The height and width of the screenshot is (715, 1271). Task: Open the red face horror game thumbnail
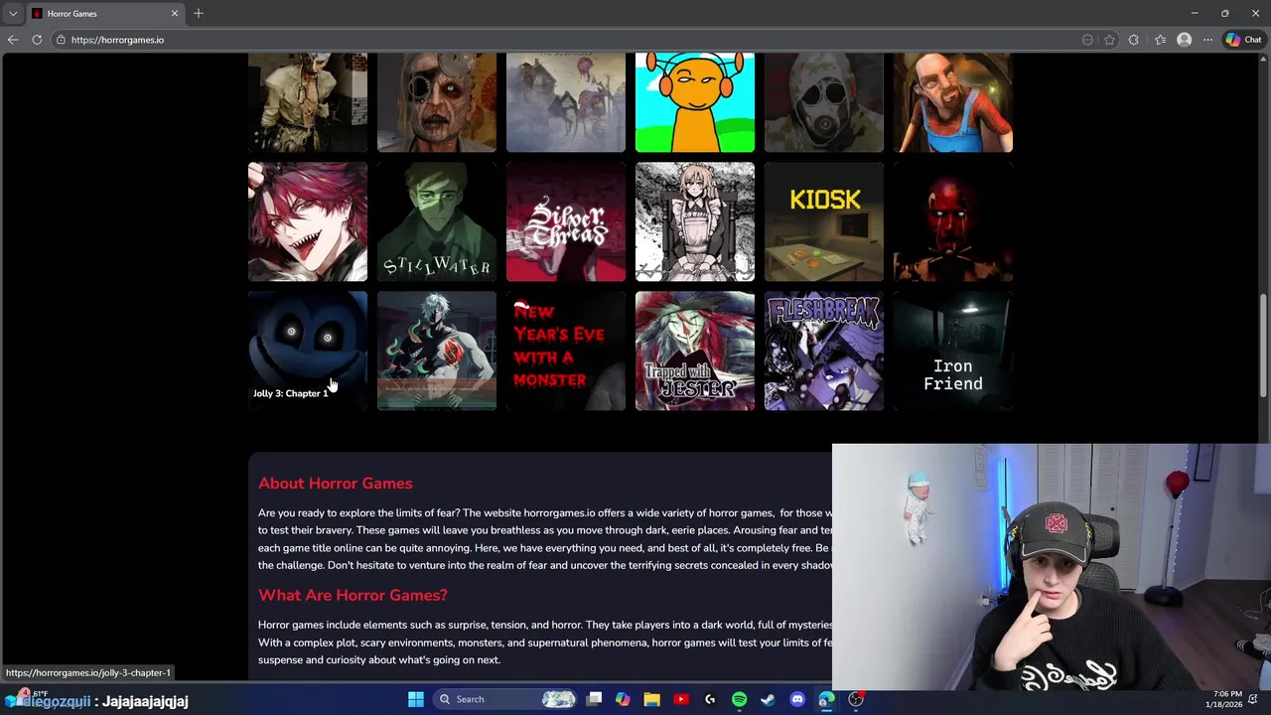953,221
